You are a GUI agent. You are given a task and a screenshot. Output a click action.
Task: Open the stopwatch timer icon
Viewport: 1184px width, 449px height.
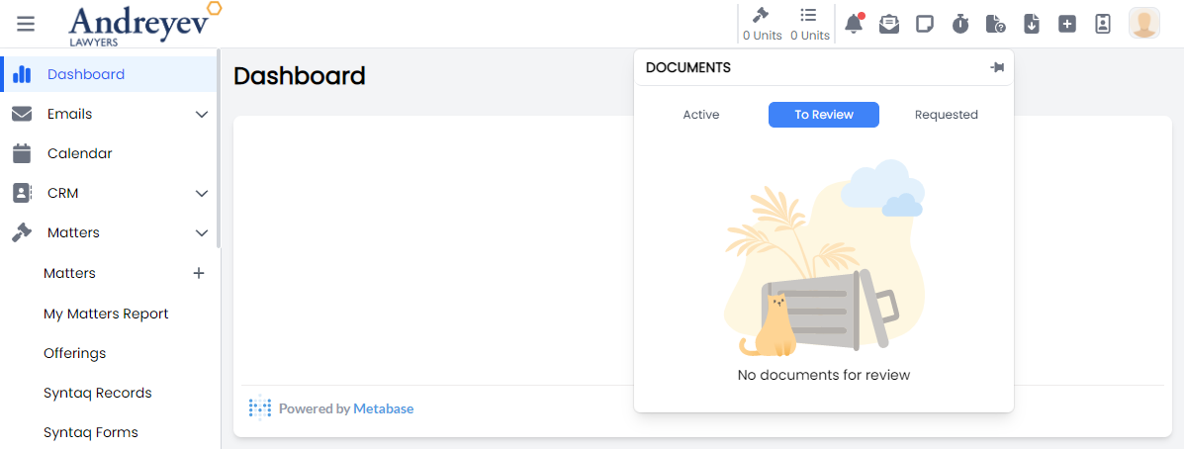pos(960,24)
